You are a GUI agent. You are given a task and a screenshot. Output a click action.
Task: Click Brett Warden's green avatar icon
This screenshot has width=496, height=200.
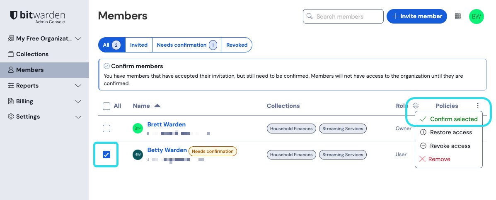coord(138,129)
